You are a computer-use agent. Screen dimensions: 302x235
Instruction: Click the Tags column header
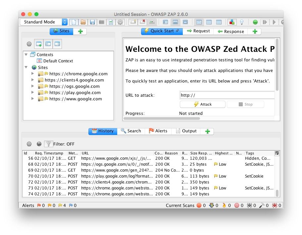[x=259, y=153]
